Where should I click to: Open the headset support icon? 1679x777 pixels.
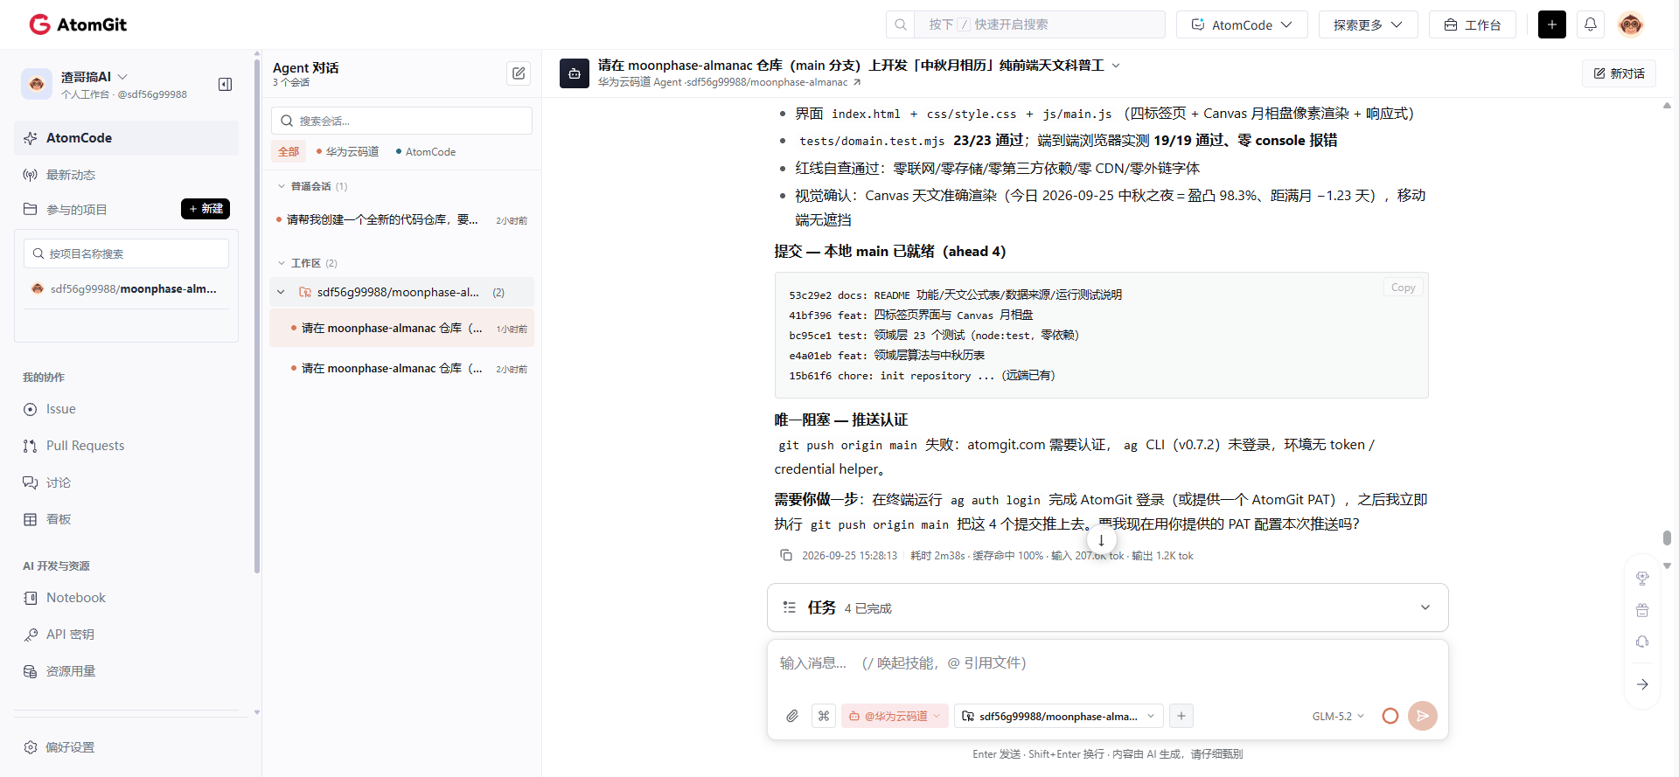[1642, 642]
